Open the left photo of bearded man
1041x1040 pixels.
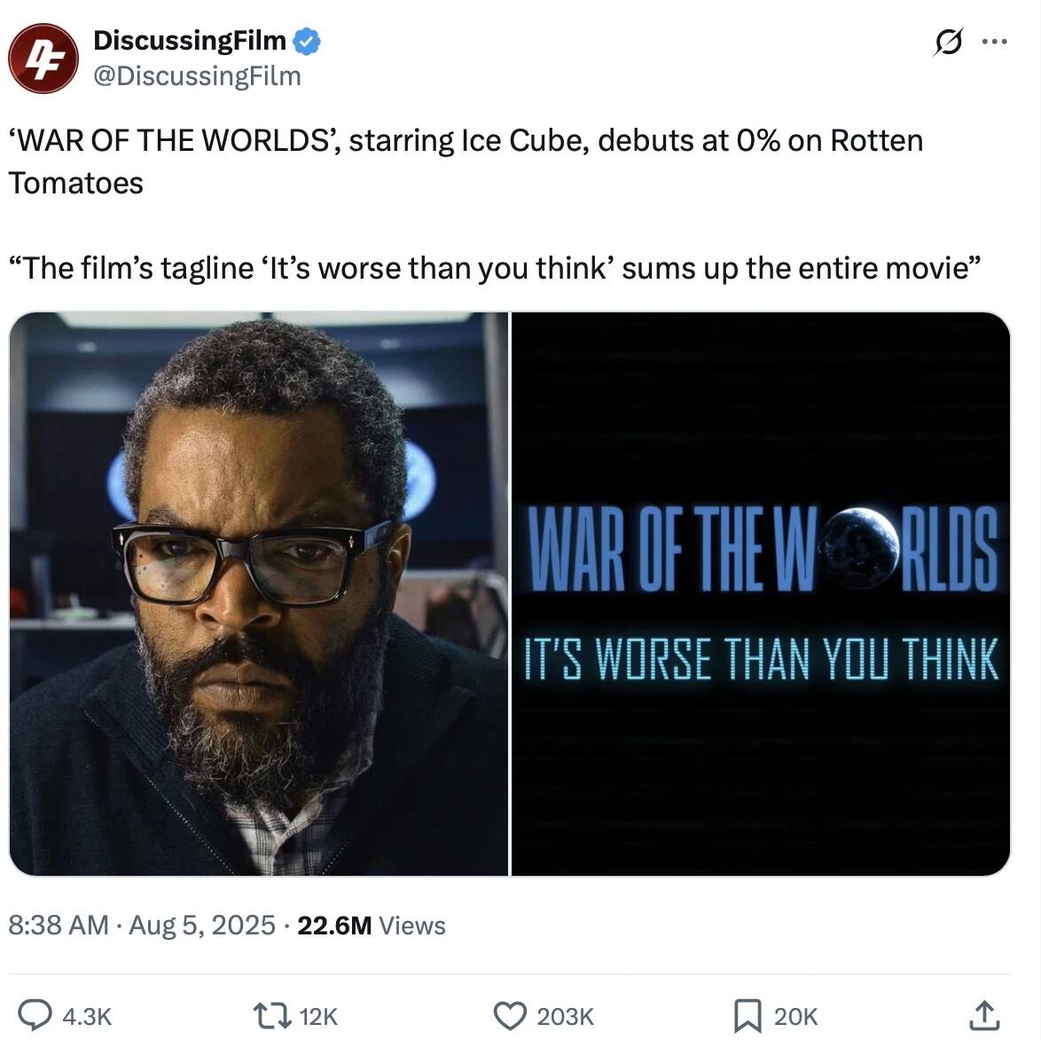pos(258,594)
